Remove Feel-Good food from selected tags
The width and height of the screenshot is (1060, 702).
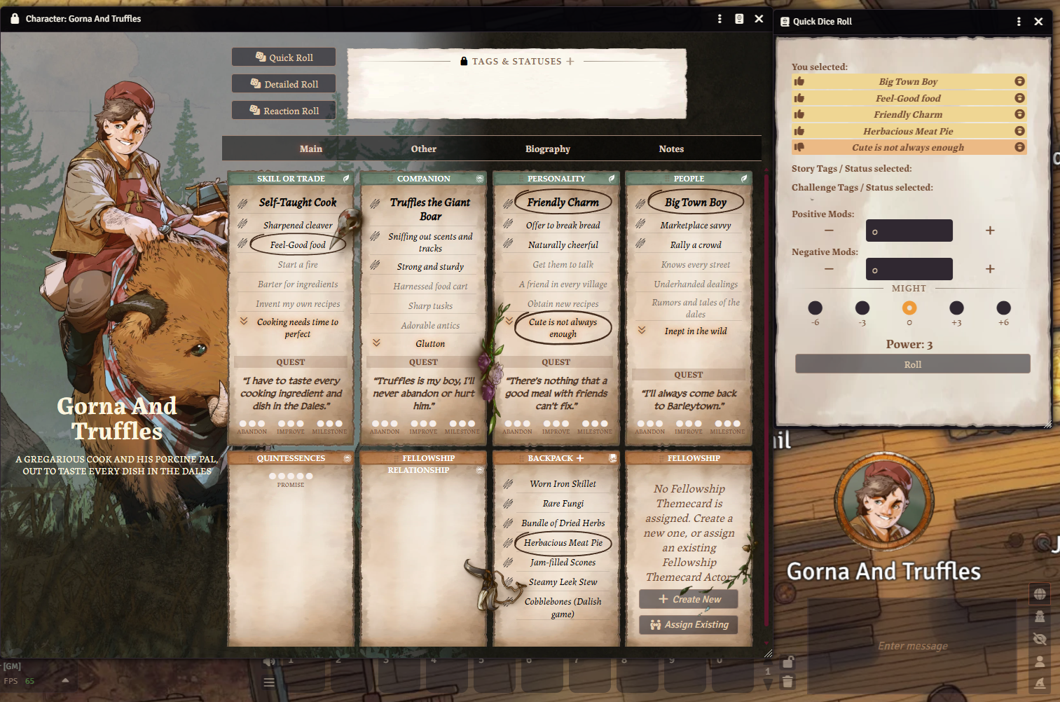(1019, 98)
